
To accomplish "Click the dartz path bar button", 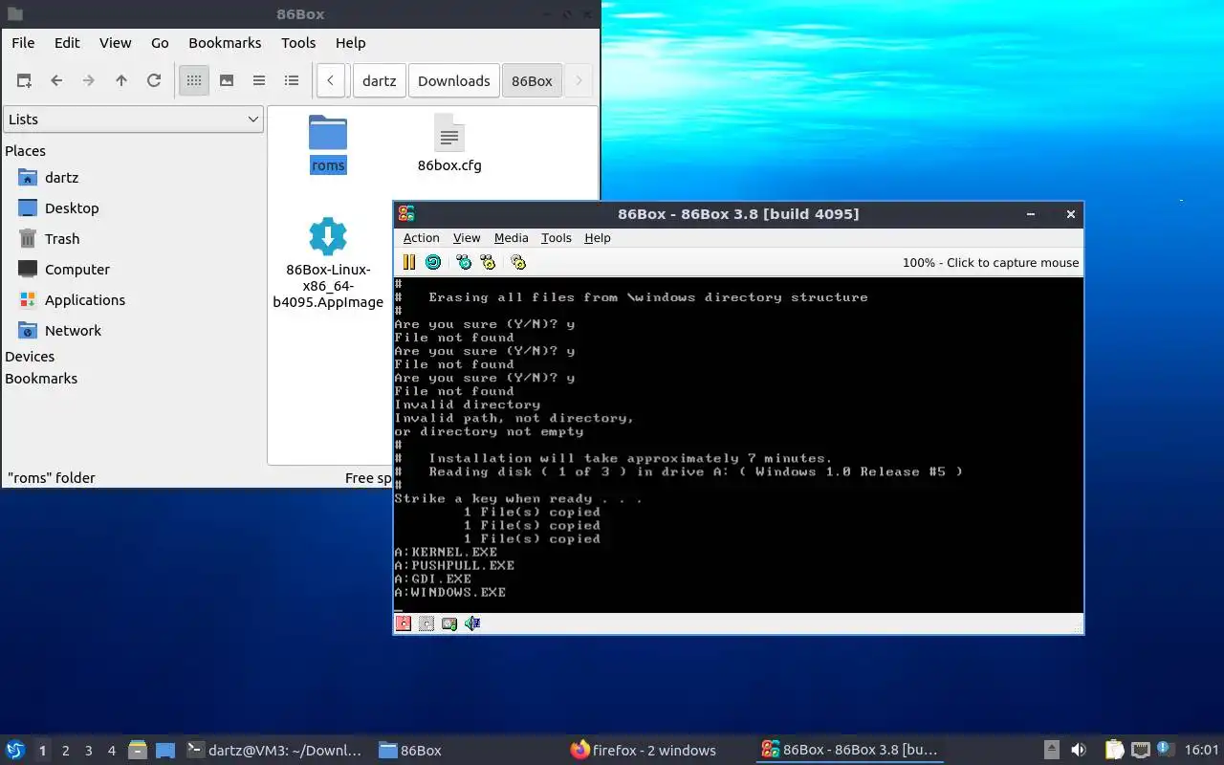I will [x=380, y=81].
